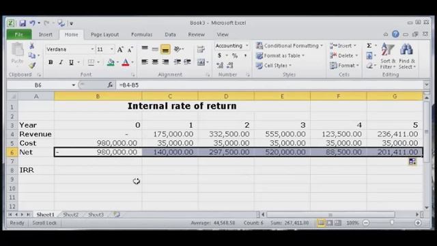This screenshot has width=437, height=246.
Task: Decrease font size with the small A icon
Action: (x=130, y=50)
